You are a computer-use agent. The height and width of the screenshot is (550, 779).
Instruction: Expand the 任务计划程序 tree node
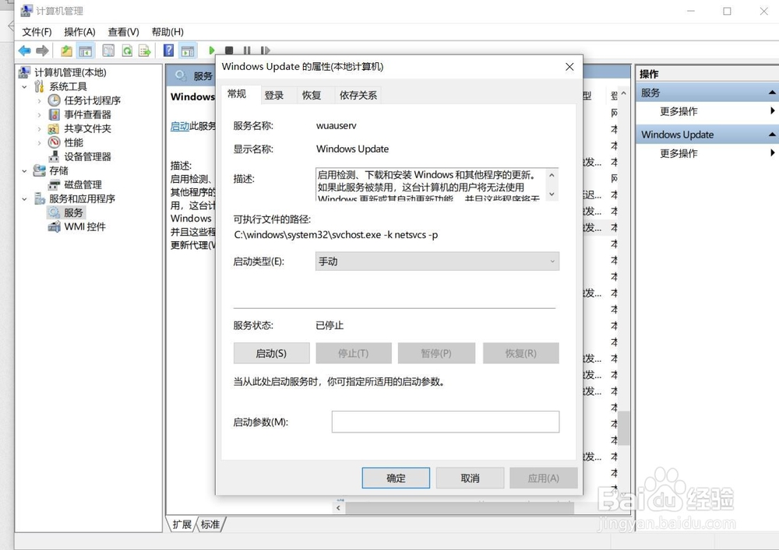tap(39, 100)
